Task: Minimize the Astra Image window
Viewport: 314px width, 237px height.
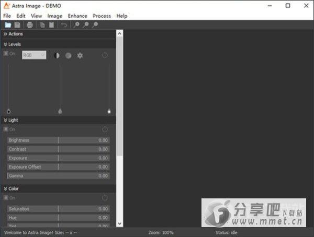Action: 270,6
